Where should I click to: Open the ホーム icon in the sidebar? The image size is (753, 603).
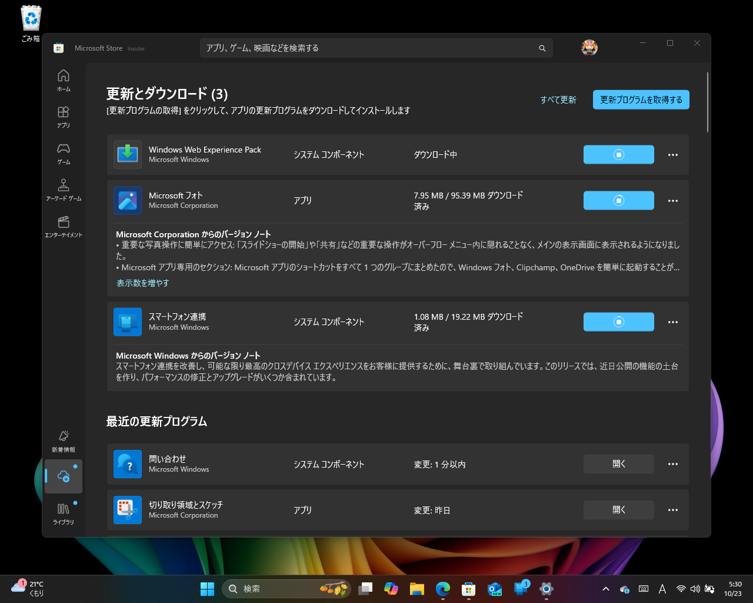pyautogui.click(x=63, y=77)
